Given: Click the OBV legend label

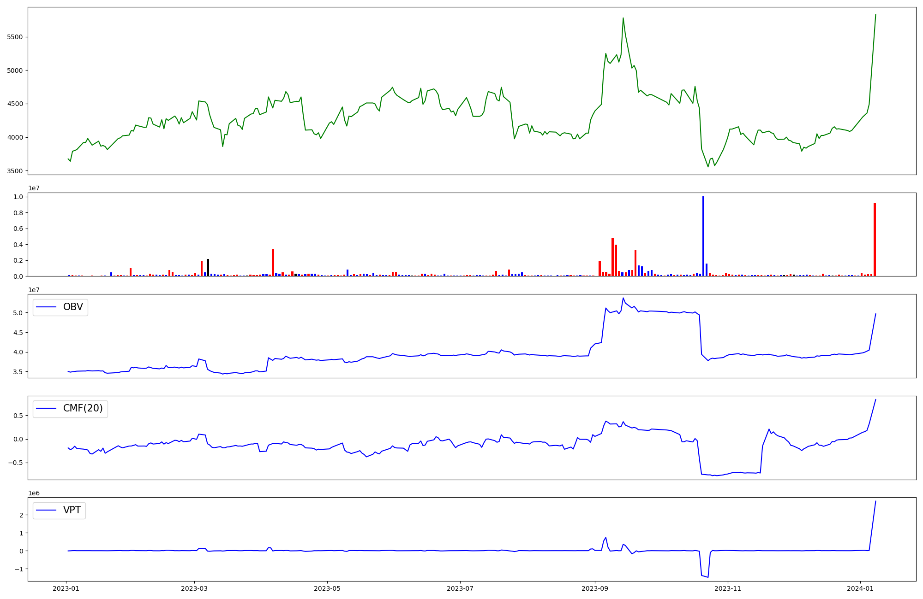Looking at the screenshot, I should point(73,307).
